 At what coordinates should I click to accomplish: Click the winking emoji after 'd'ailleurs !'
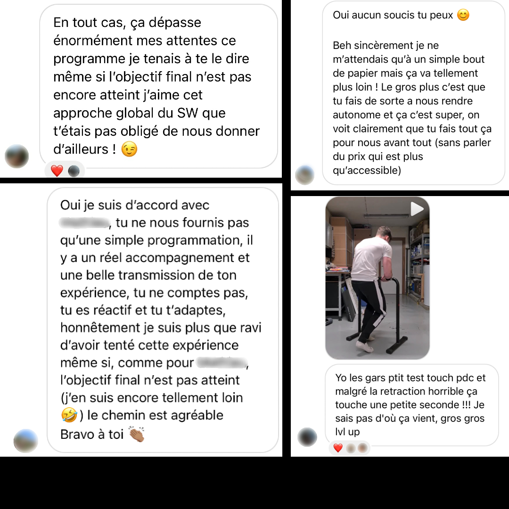click(129, 149)
